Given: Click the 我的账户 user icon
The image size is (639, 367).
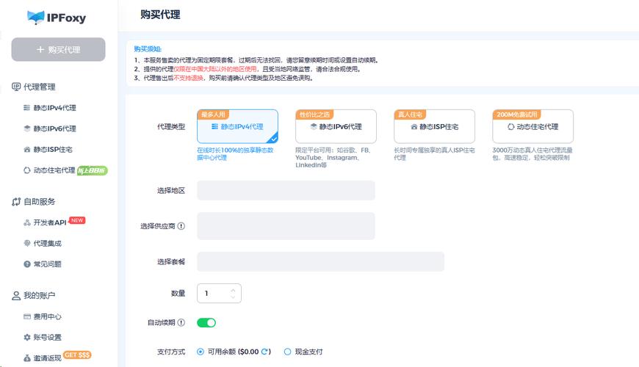Looking at the screenshot, I should (16, 296).
